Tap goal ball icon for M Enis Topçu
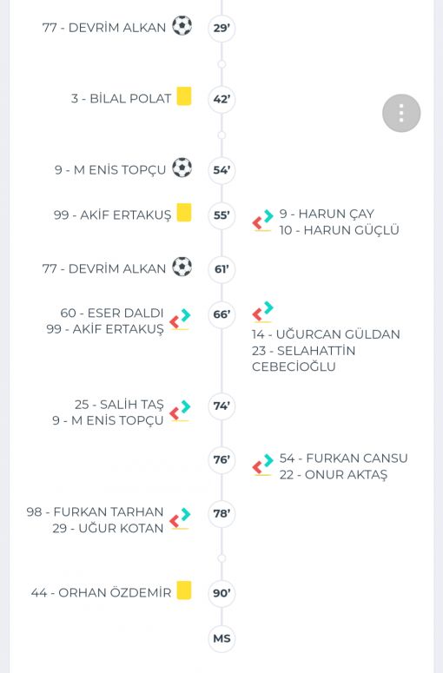Viewport: 443px width, 673px height. pos(182,168)
